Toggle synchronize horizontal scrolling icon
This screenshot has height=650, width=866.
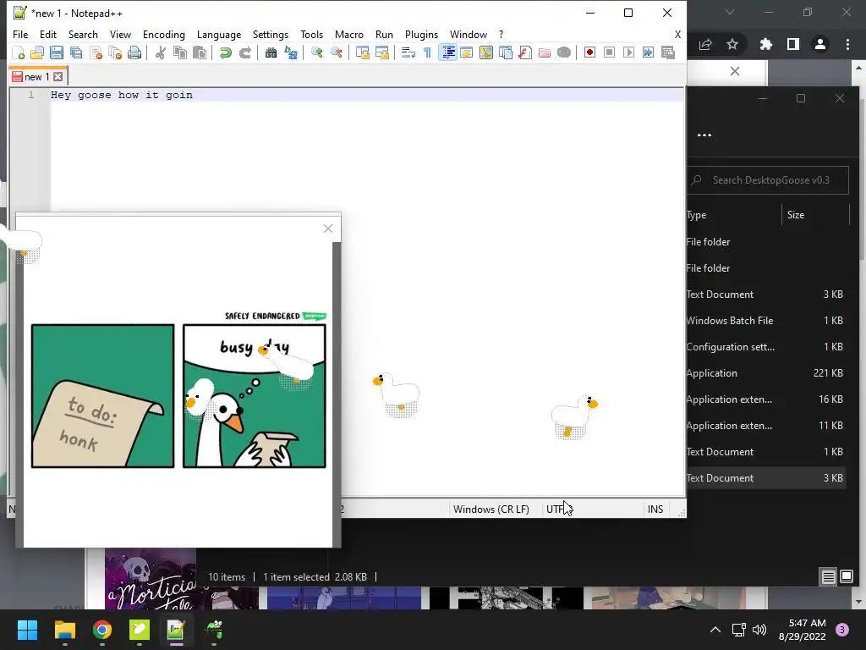tap(381, 52)
